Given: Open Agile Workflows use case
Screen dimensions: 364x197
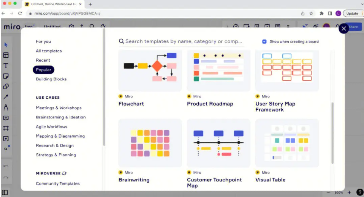Looking at the screenshot, I should 52,127.
